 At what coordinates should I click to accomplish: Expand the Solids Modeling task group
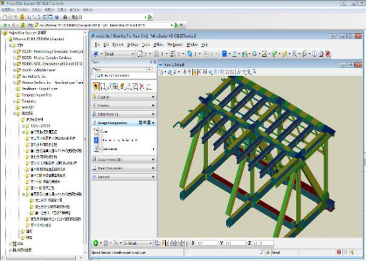tap(124, 114)
